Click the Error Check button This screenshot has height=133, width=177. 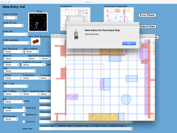pyautogui.click(x=147, y=15)
